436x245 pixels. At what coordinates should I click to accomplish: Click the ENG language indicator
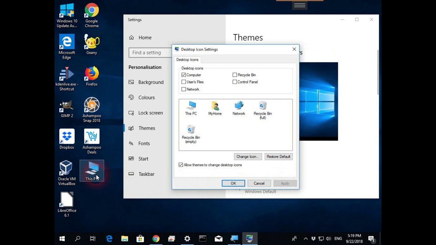coord(338,239)
